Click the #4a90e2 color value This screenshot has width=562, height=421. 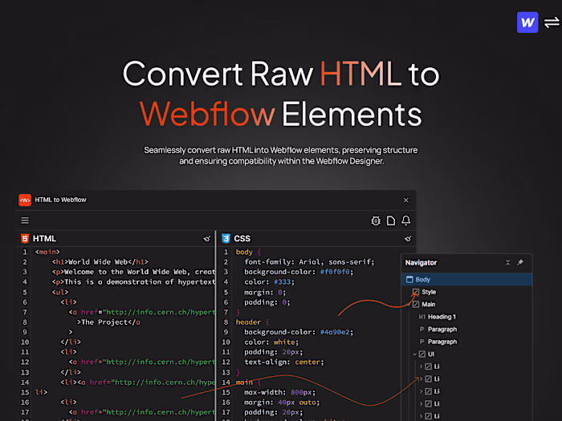335,332
